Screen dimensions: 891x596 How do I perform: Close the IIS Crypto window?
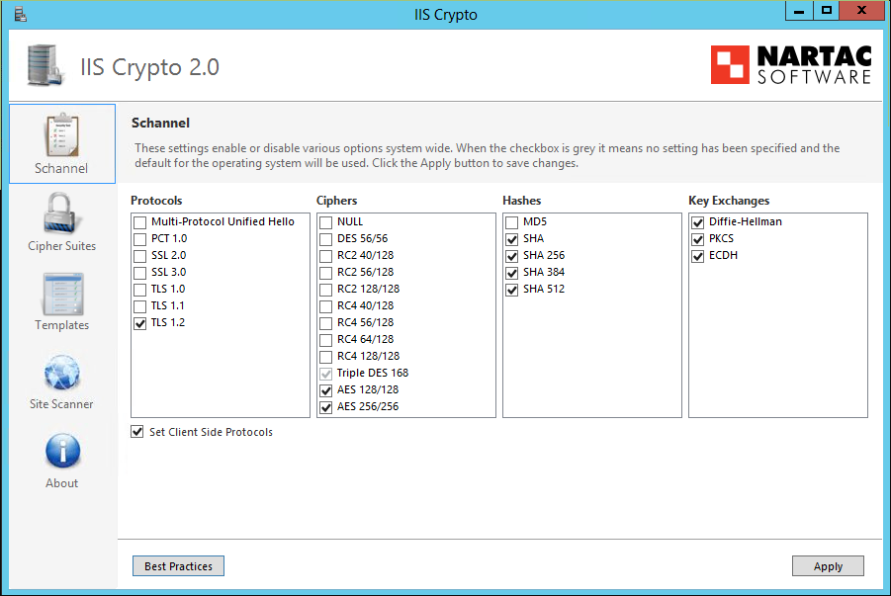(x=861, y=10)
